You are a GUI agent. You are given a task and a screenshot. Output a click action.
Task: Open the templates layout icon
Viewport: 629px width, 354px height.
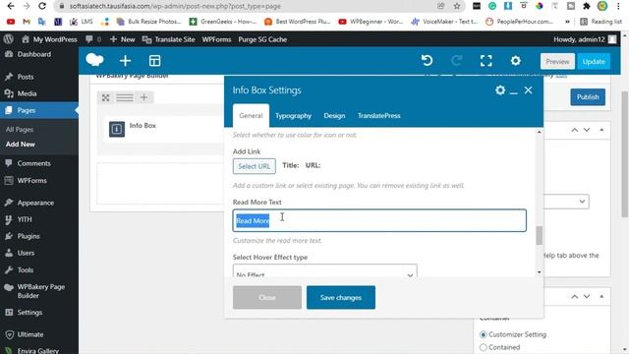(155, 61)
